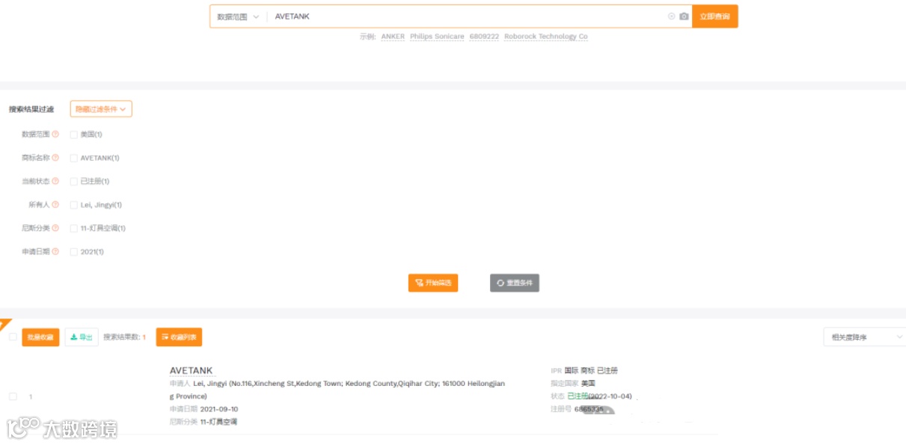The width and height of the screenshot is (906, 445).
Task: Check the 已注册(1) status checkbox
Action: (74, 181)
